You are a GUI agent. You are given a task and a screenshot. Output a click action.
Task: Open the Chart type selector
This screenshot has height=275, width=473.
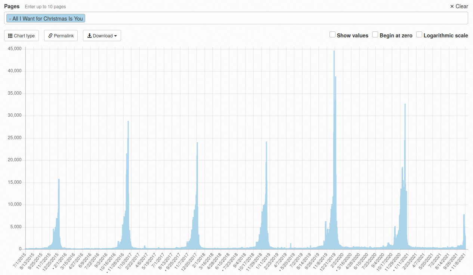[21, 36]
